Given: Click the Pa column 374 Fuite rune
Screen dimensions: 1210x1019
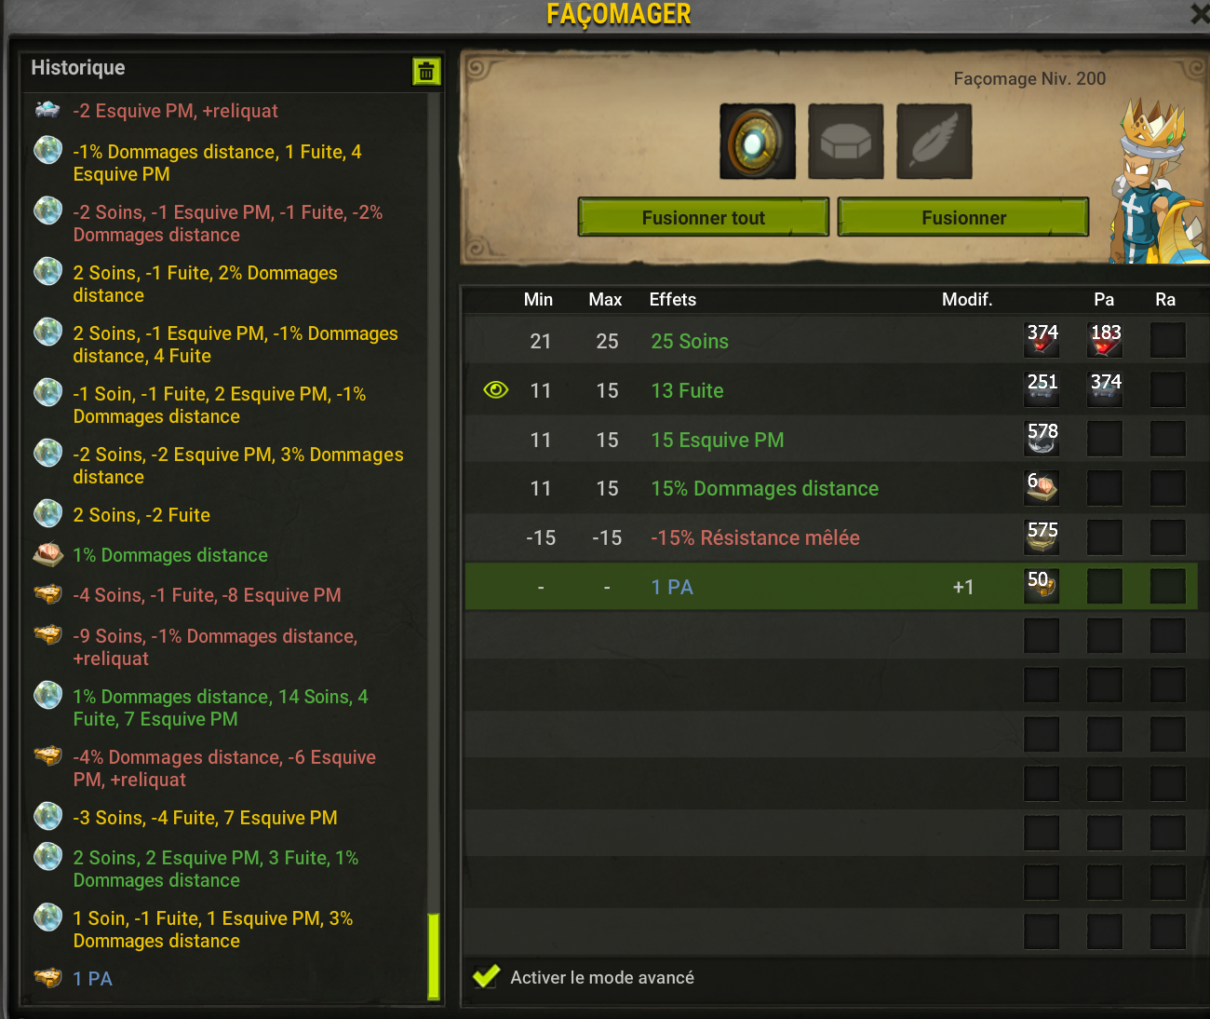Looking at the screenshot, I should coord(1105,390).
